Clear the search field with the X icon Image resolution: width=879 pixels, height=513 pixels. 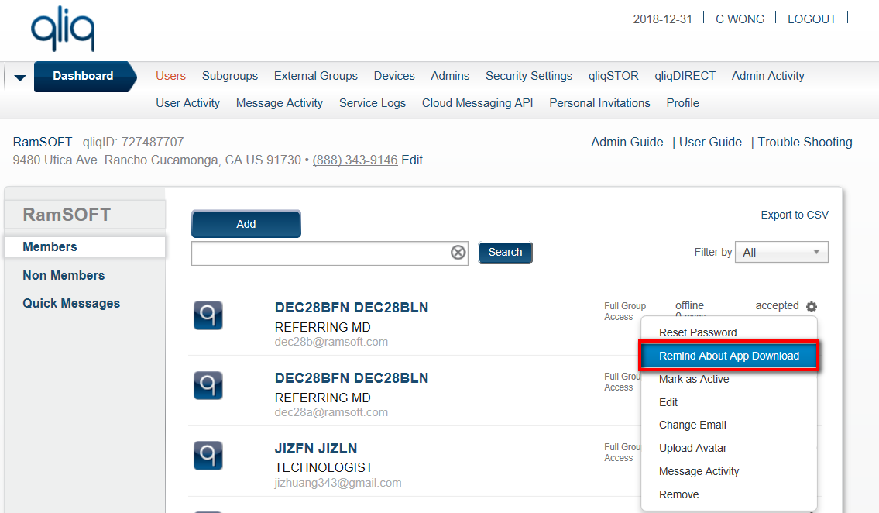pos(458,253)
